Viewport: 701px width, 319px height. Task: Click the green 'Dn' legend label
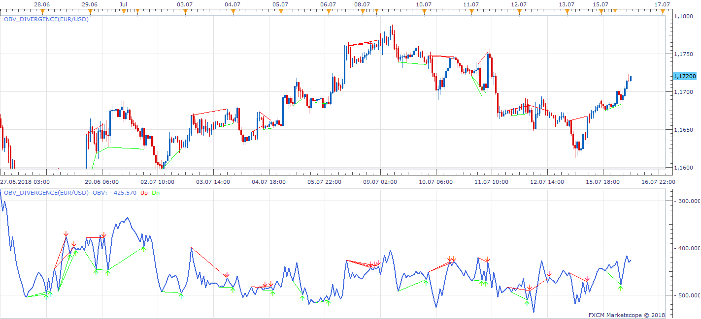(x=156, y=193)
